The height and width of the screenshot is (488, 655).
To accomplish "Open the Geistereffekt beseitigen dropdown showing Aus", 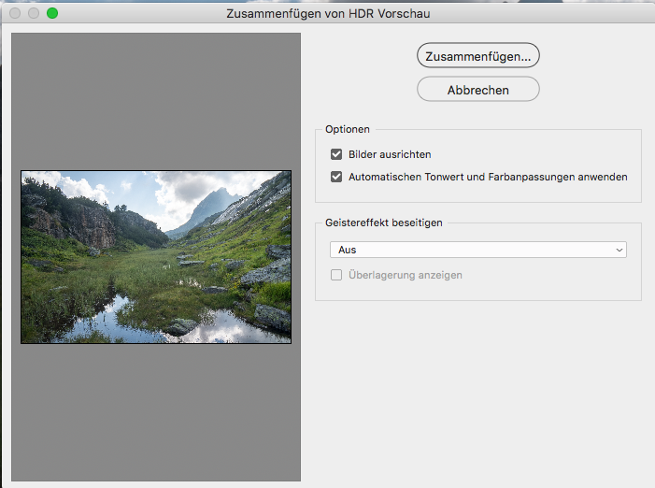I will click(477, 250).
